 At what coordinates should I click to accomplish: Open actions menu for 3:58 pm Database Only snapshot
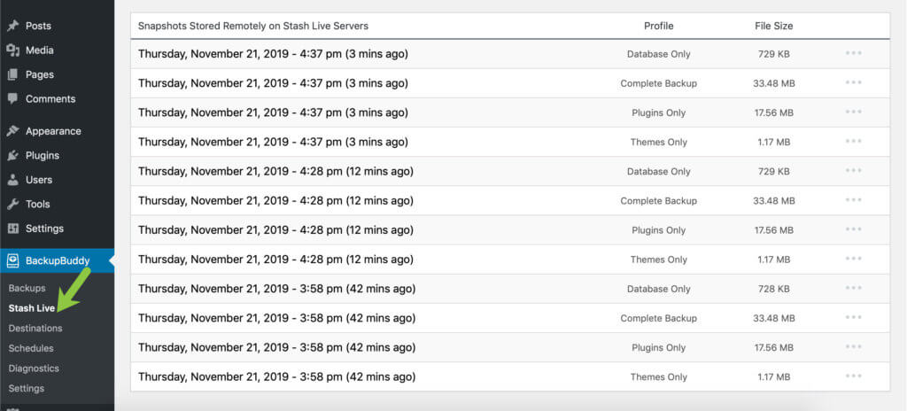coord(853,288)
